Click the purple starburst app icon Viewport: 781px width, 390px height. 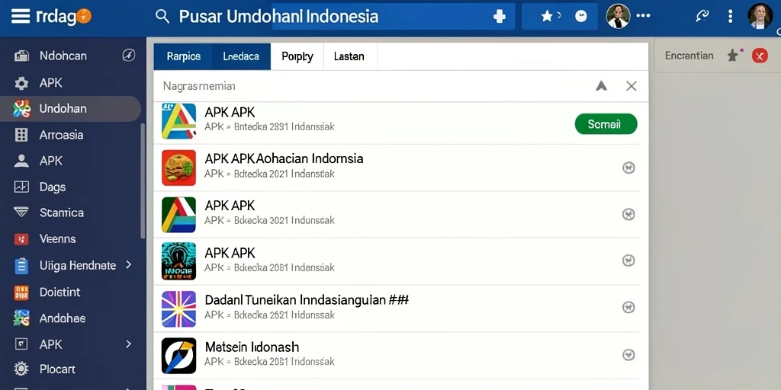point(178,309)
